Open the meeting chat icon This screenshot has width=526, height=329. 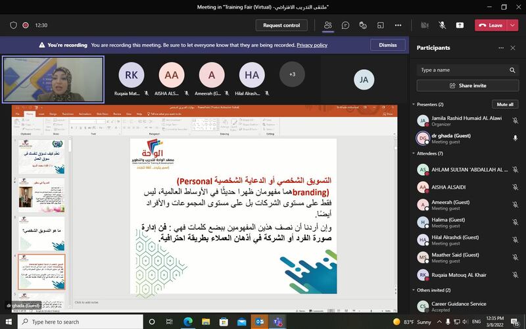345,25
